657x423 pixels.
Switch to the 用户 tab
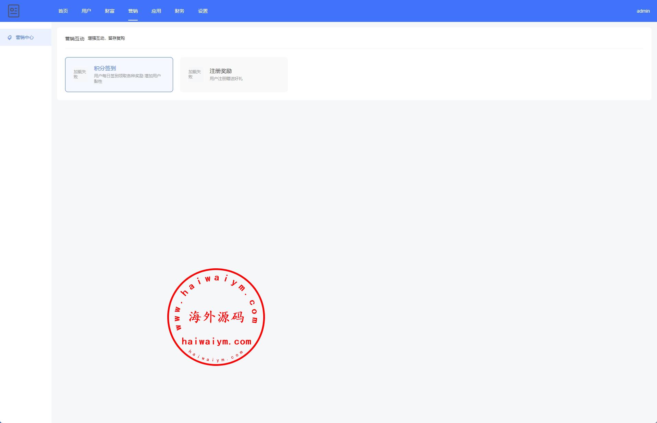coord(86,11)
